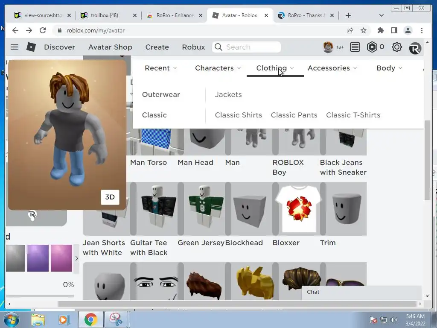Viewport: 437px width, 328px height.
Task: Equip the Bloxxer t-shirt item
Action: (x=299, y=209)
